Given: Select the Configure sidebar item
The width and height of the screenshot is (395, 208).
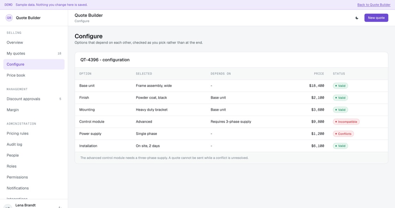Looking at the screenshot, I should click(34, 64).
